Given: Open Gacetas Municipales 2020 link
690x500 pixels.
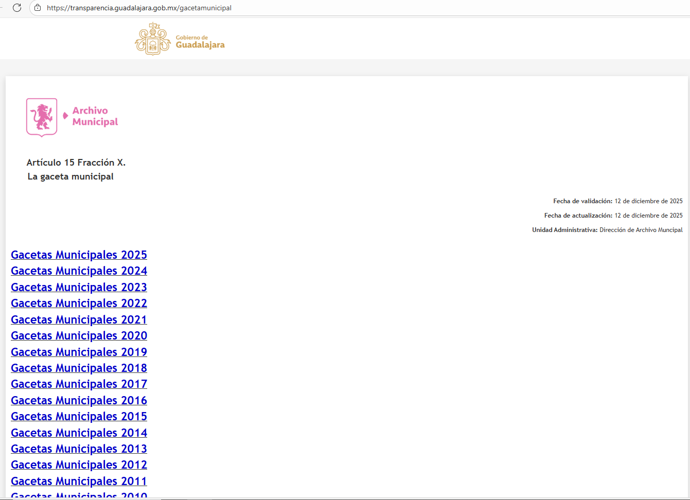Looking at the screenshot, I should coord(79,335).
